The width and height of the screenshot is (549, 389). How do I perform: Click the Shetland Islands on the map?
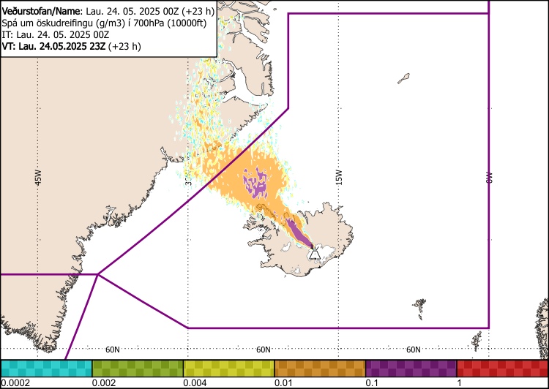tap(477, 341)
